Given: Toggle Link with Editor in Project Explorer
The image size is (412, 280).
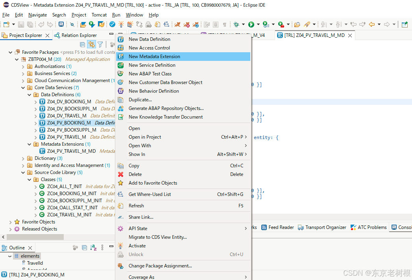Looking at the screenshot, I should [91, 44].
